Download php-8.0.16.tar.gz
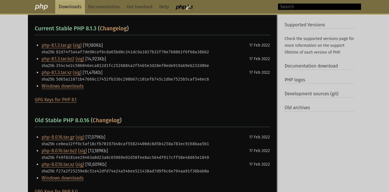 (58, 137)
